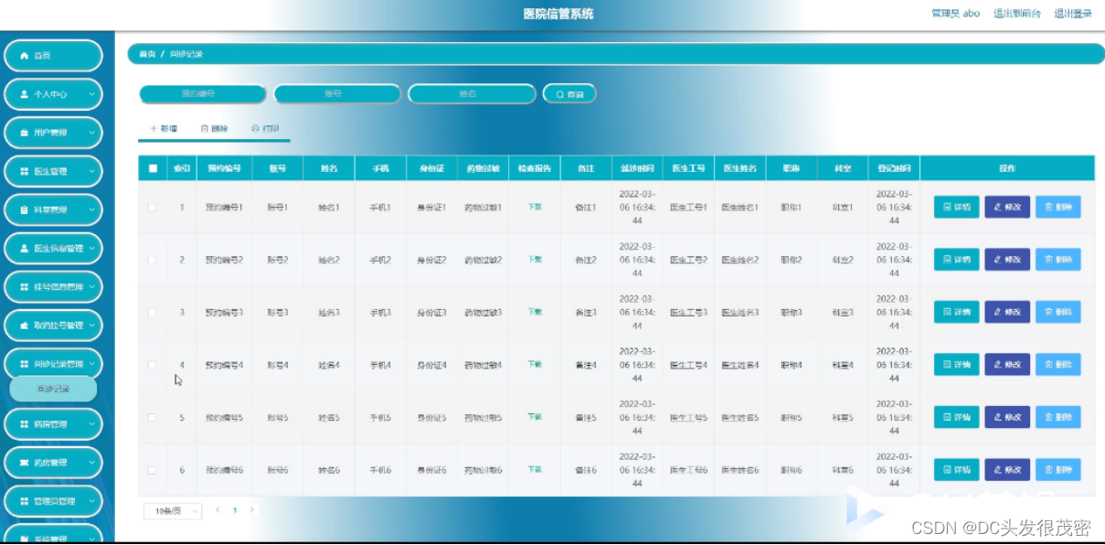Expand the 管理员管理 sidebar chevron

coord(92,501)
